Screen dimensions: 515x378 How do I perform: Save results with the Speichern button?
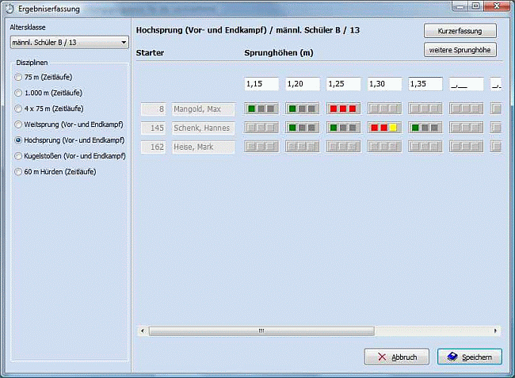[469, 357]
